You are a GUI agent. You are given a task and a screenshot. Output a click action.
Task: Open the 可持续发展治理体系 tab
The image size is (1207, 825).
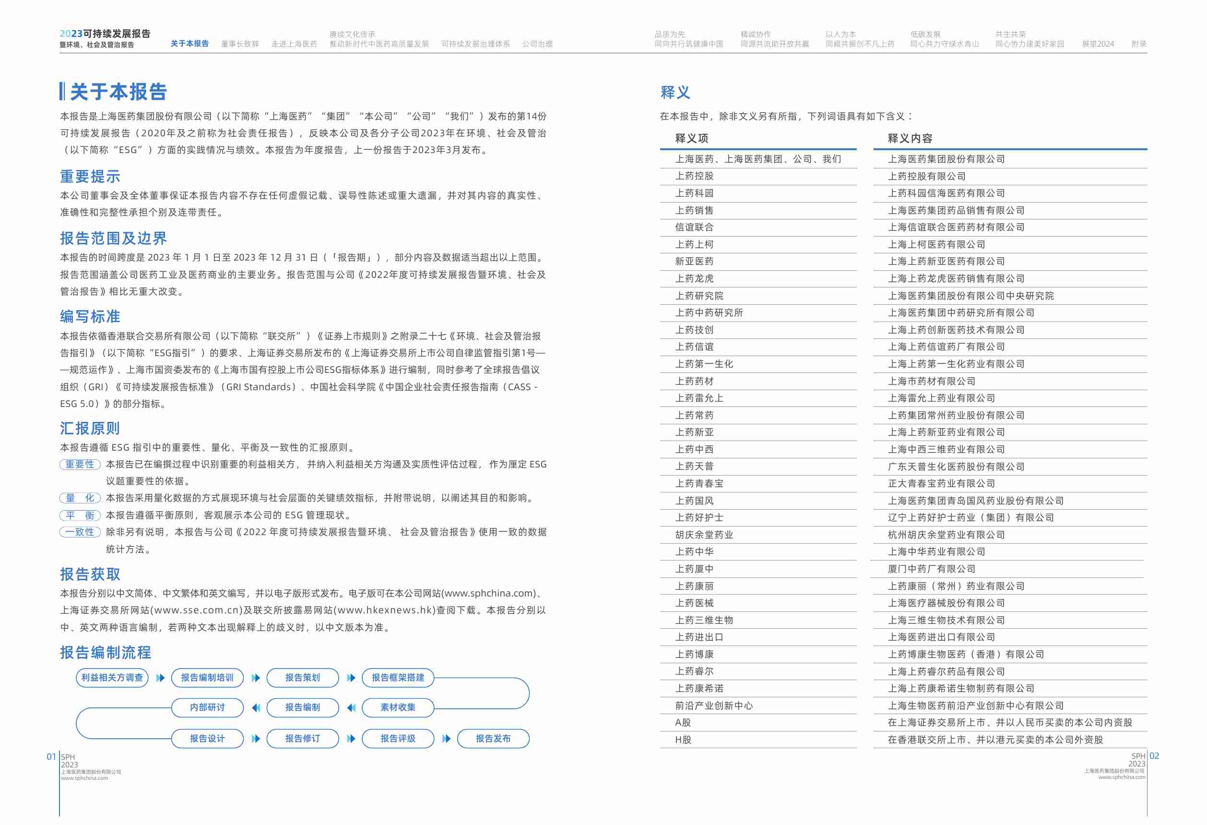(475, 44)
